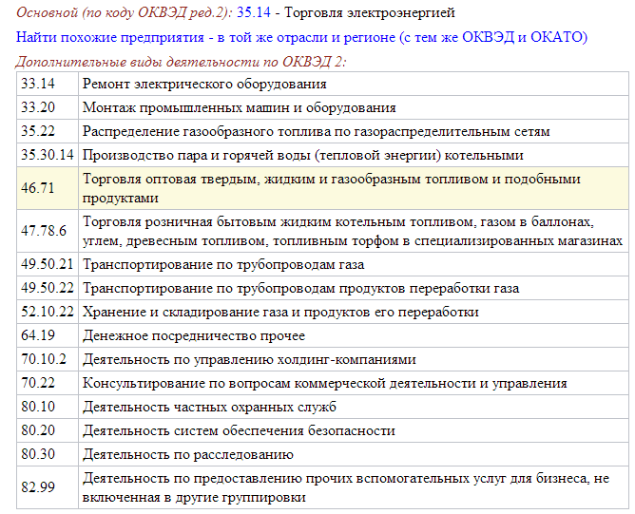The width and height of the screenshot is (635, 514).
Task: Click 'Транспортирование по трубопроводам продуктов переработки газа'
Action: point(353,288)
